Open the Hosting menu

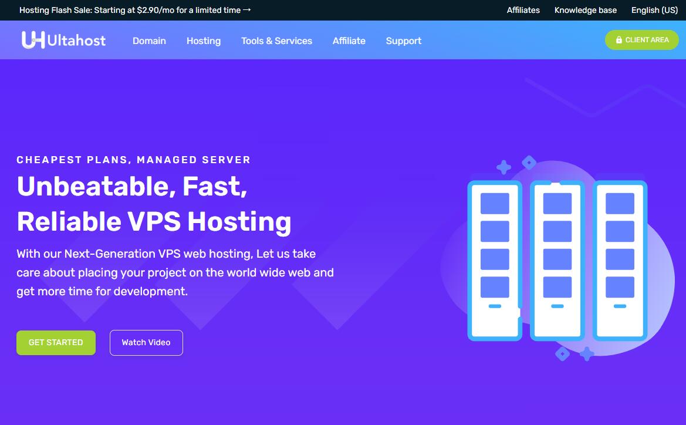[x=204, y=41]
